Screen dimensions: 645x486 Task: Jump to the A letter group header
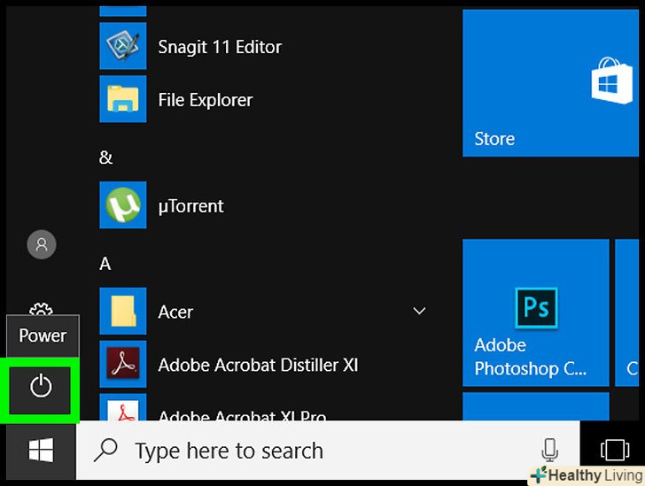pos(105,263)
